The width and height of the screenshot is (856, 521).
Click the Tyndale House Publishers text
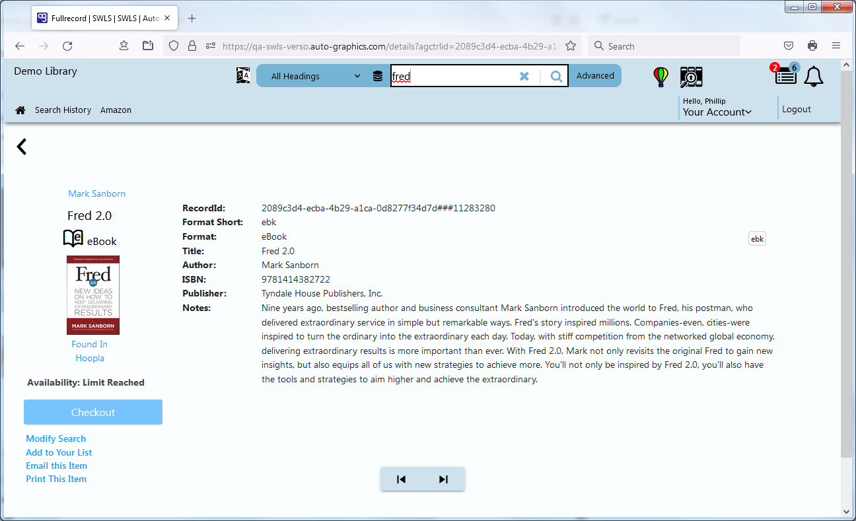click(322, 294)
